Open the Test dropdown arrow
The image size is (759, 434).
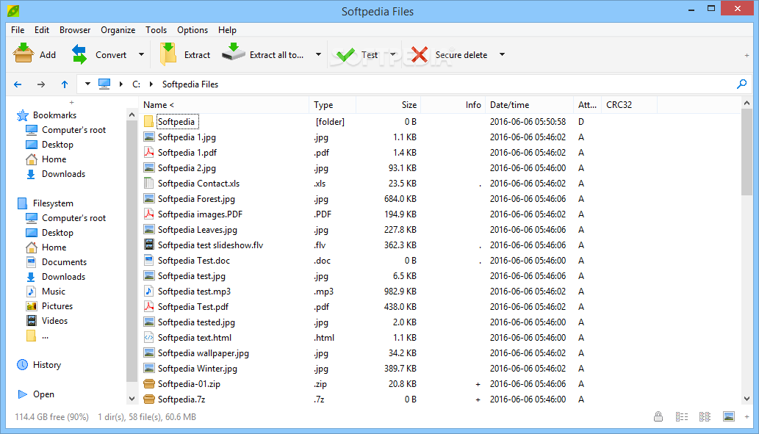coord(392,54)
